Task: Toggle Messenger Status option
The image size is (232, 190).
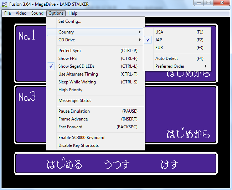Action: point(96,101)
